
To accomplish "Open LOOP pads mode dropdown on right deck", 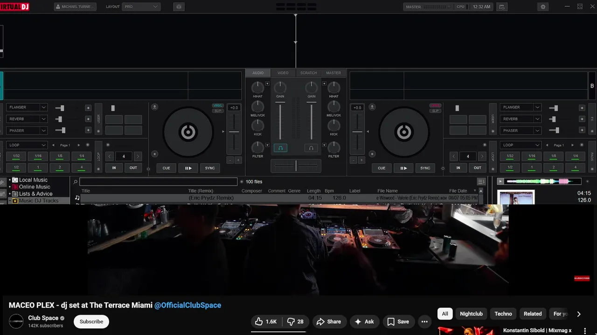I will click(x=521, y=145).
